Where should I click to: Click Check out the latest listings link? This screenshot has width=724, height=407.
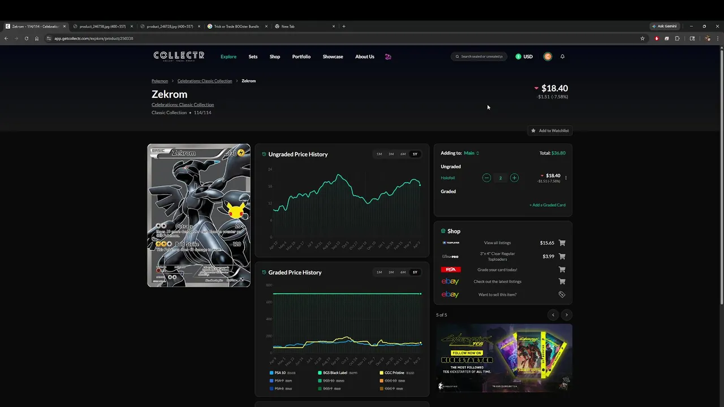498,282
